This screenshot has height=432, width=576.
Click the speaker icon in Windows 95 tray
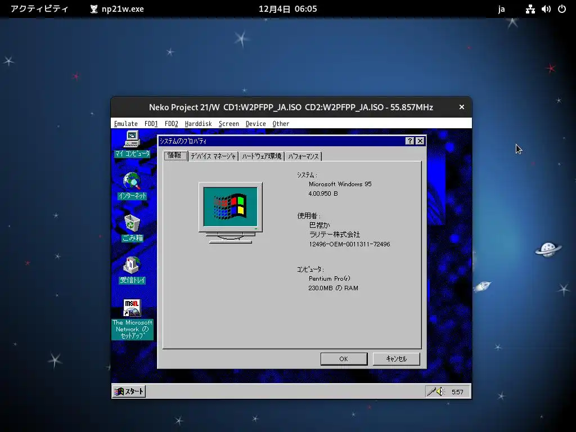pos(440,391)
